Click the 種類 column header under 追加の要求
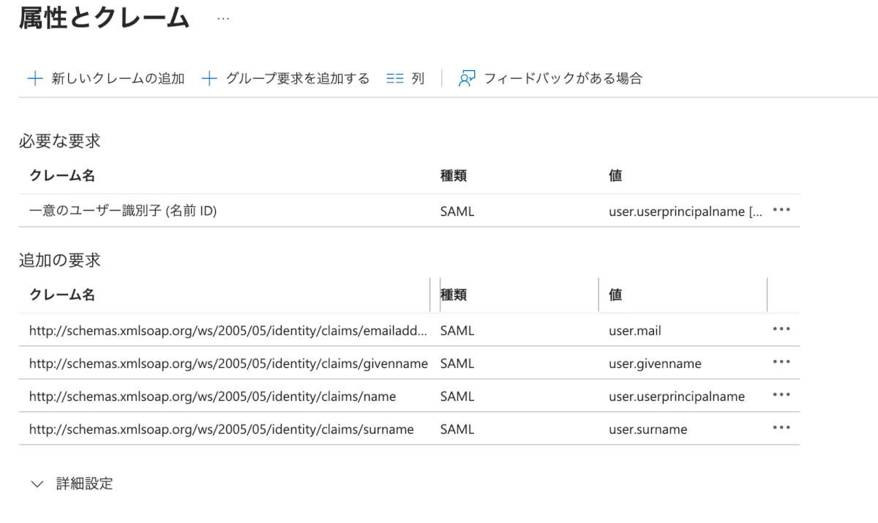 (454, 295)
